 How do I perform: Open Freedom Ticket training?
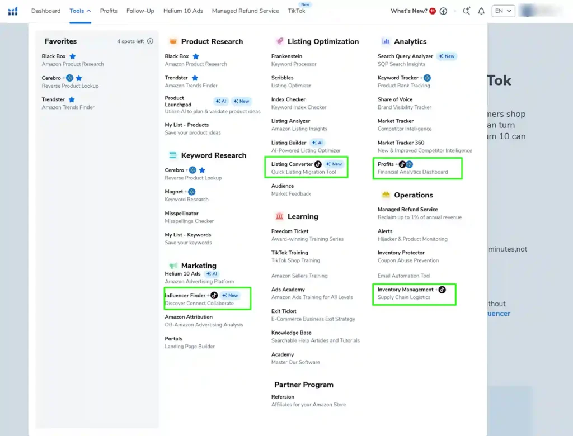(x=307, y=235)
